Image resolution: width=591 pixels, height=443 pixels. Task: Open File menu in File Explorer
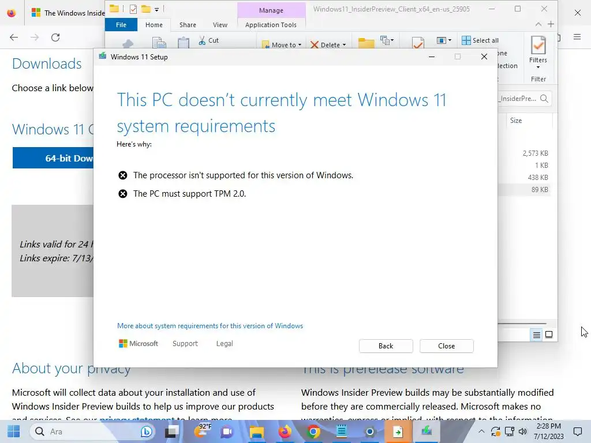coord(121,25)
